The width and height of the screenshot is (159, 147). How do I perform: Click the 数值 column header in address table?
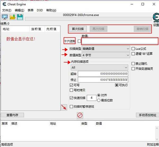pyautogui.click(x=99, y=124)
